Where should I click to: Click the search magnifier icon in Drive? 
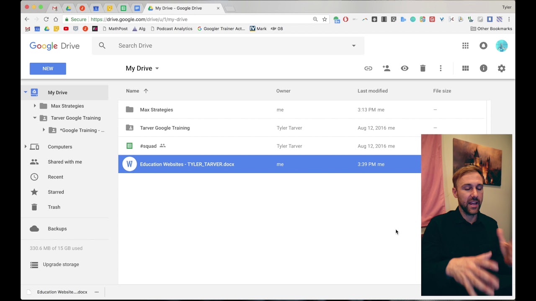click(102, 46)
